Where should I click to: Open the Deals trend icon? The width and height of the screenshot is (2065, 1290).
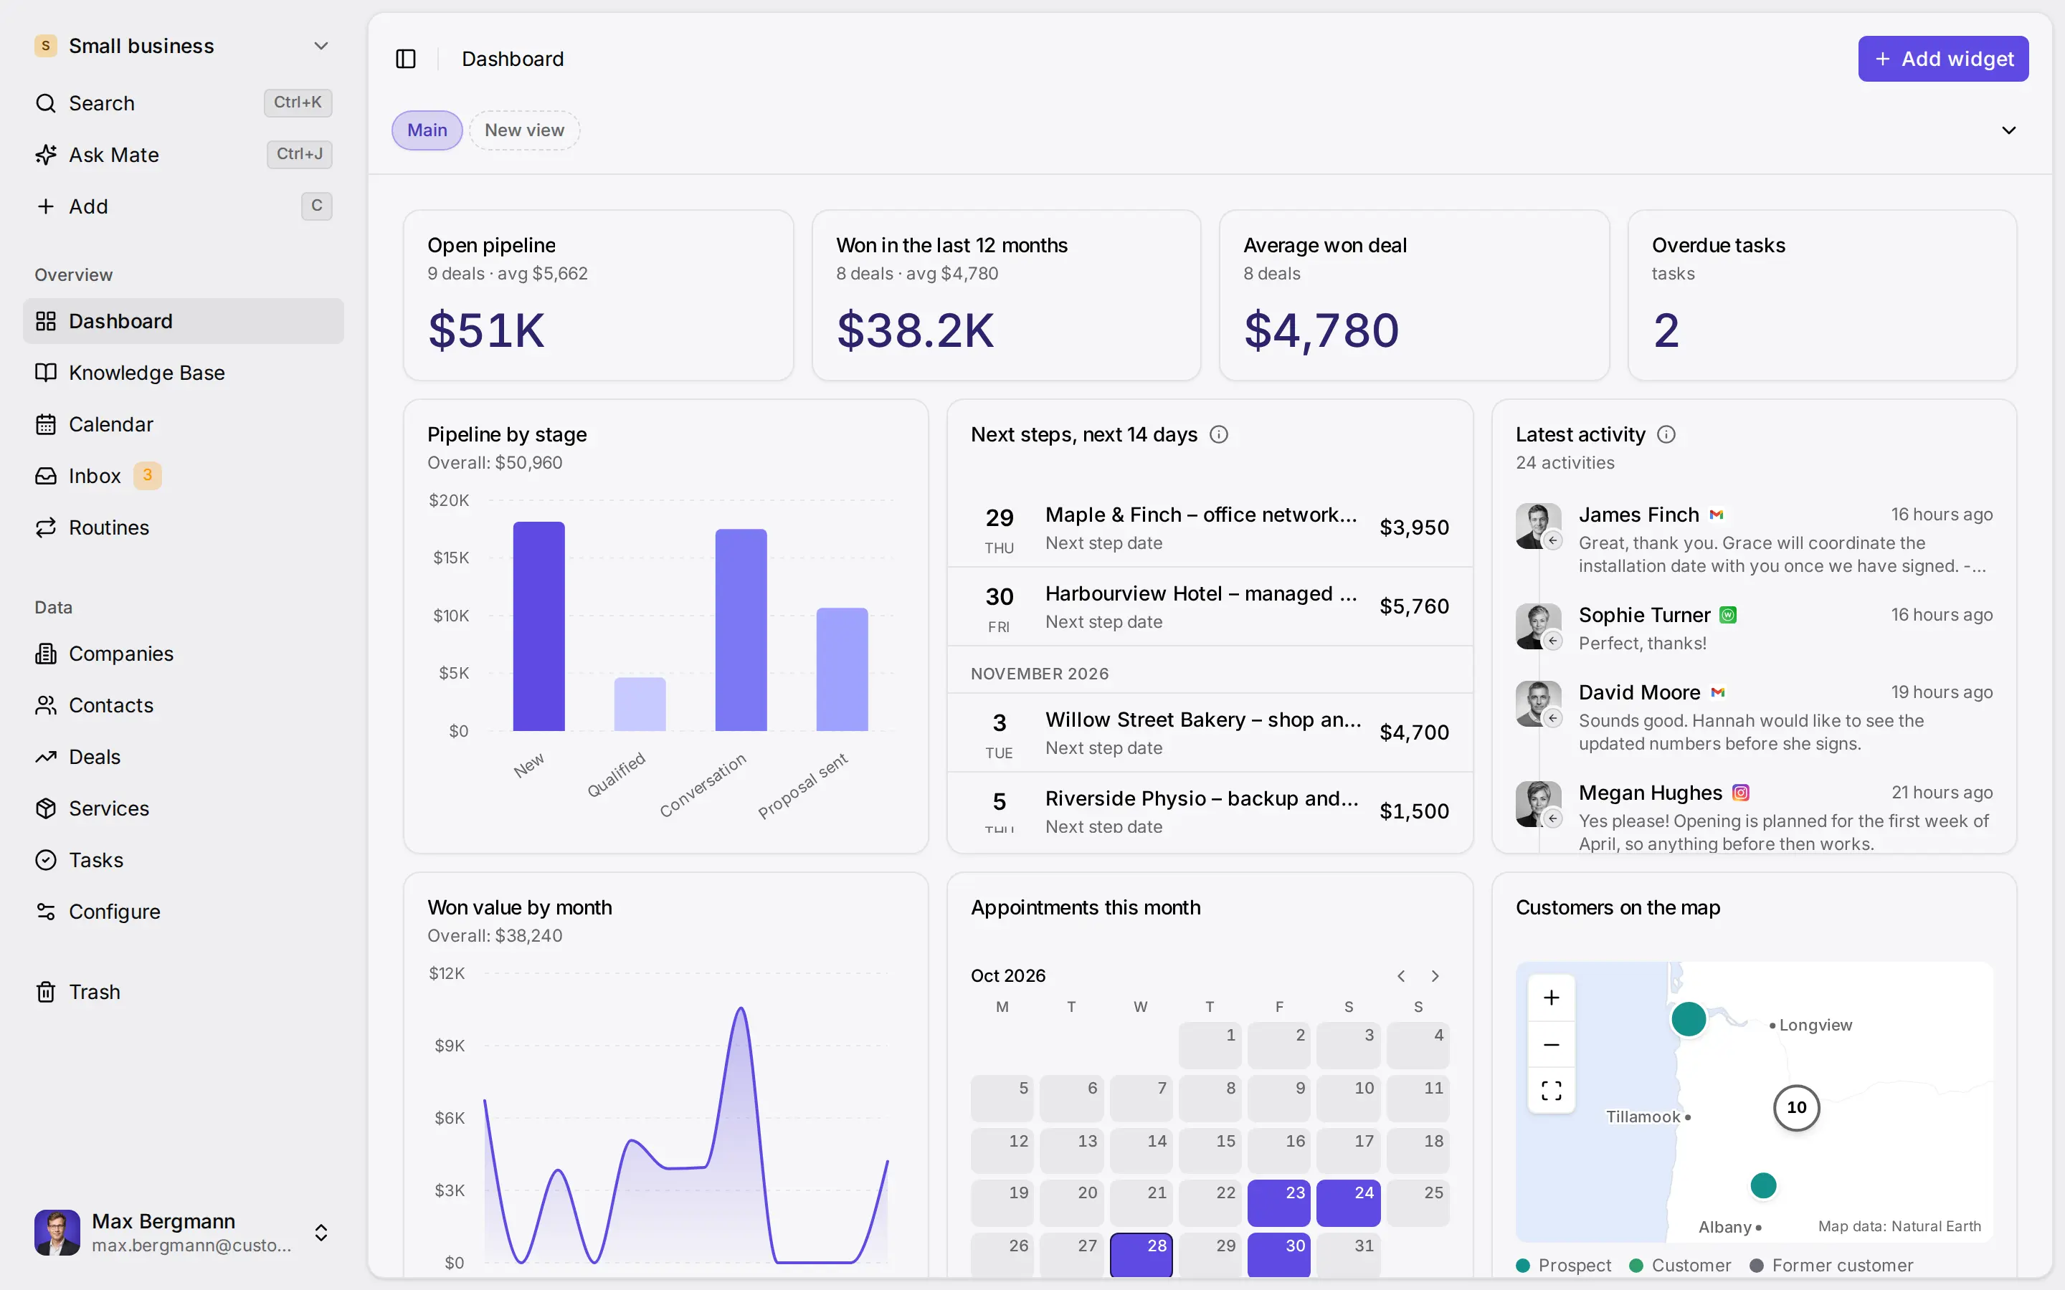point(45,757)
